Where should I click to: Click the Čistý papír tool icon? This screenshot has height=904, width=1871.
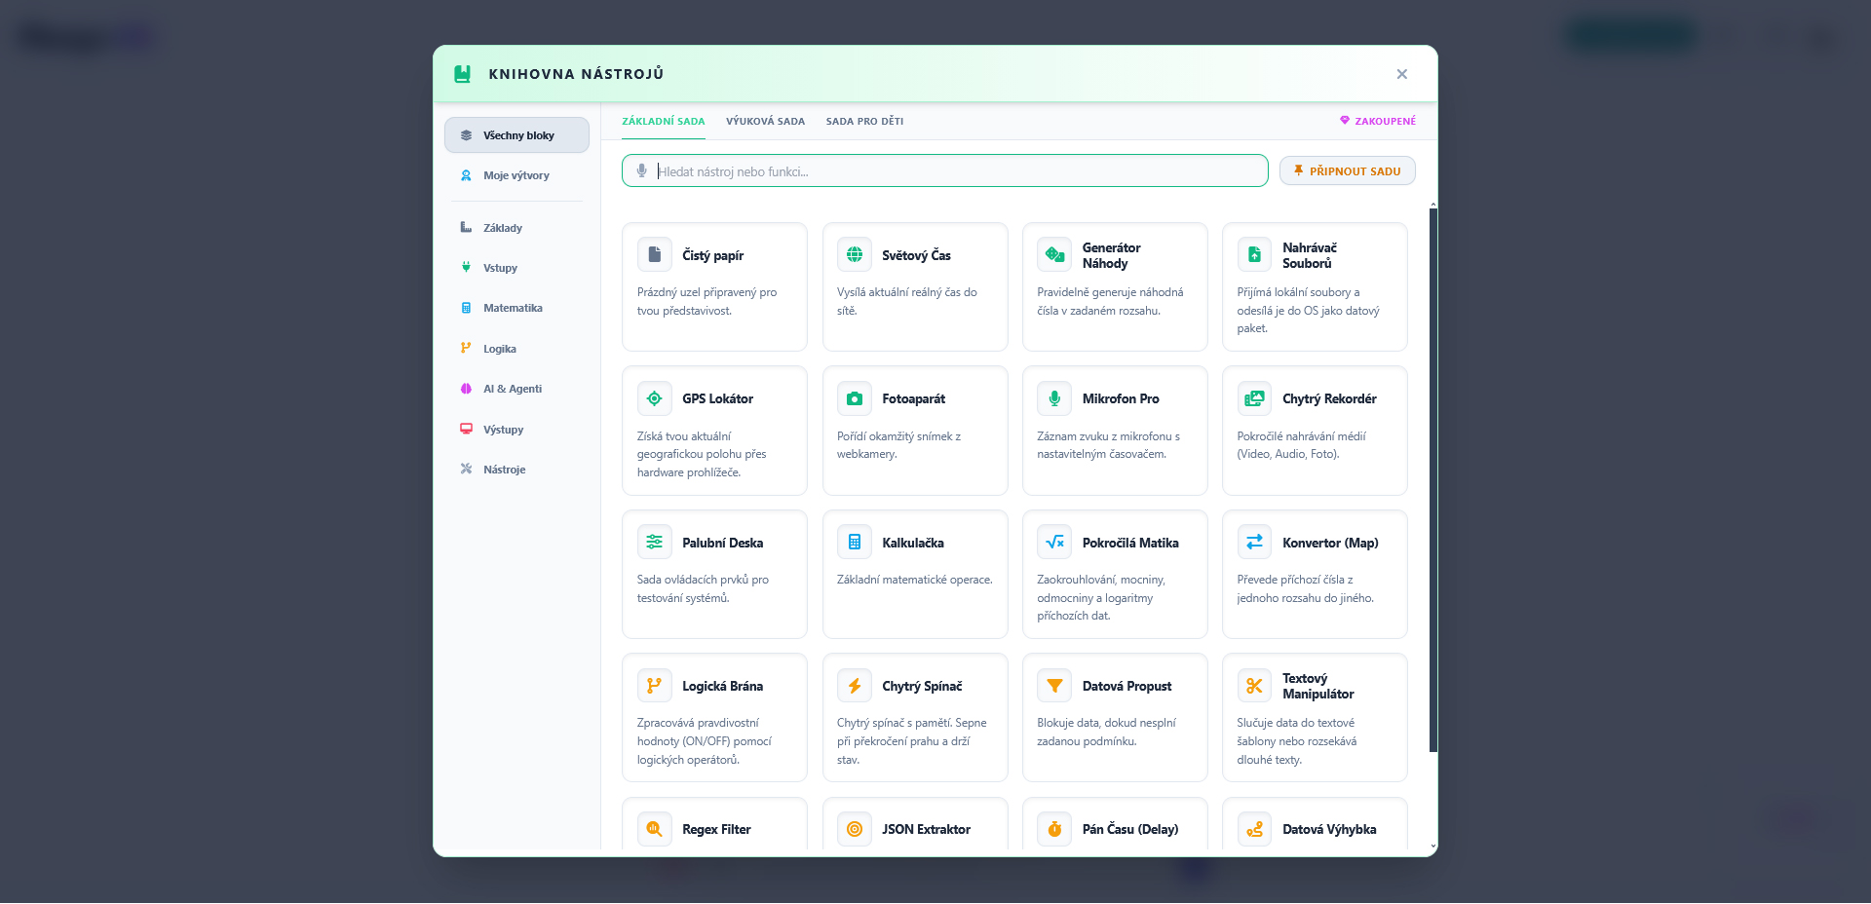pos(655,255)
